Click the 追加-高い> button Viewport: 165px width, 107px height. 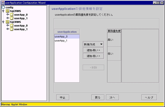[x=93, y=50]
